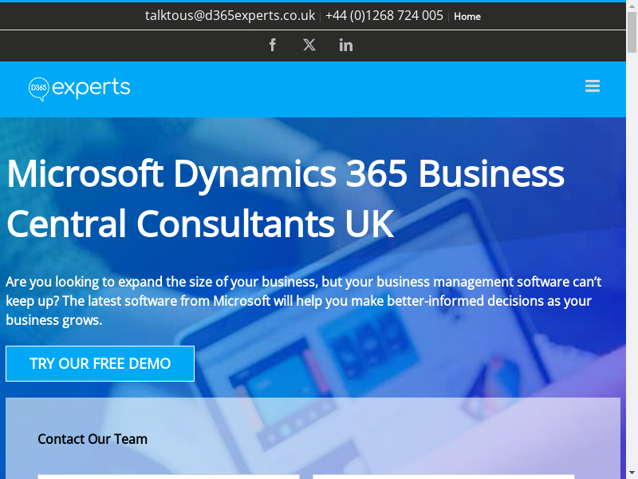Click the Contact Our Team heading
638x479 pixels.
[x=93, y=439]
